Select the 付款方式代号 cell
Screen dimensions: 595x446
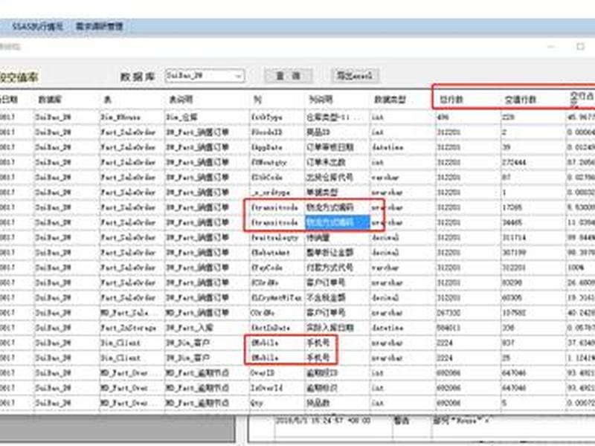(338, 268)
